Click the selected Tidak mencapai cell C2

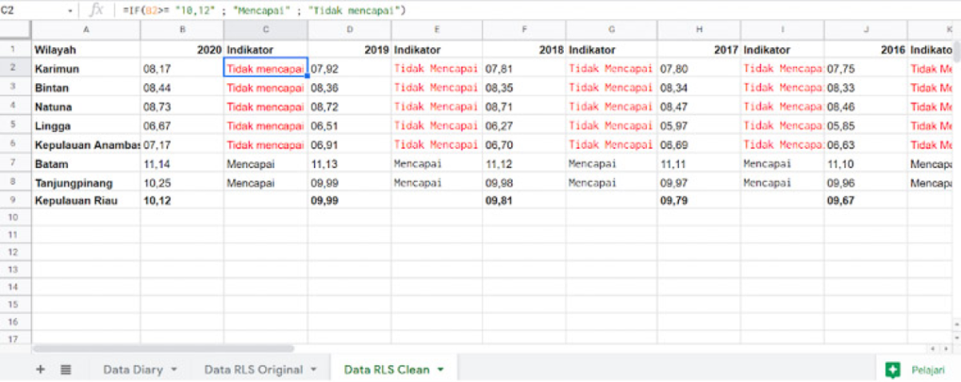click(266, 69)
